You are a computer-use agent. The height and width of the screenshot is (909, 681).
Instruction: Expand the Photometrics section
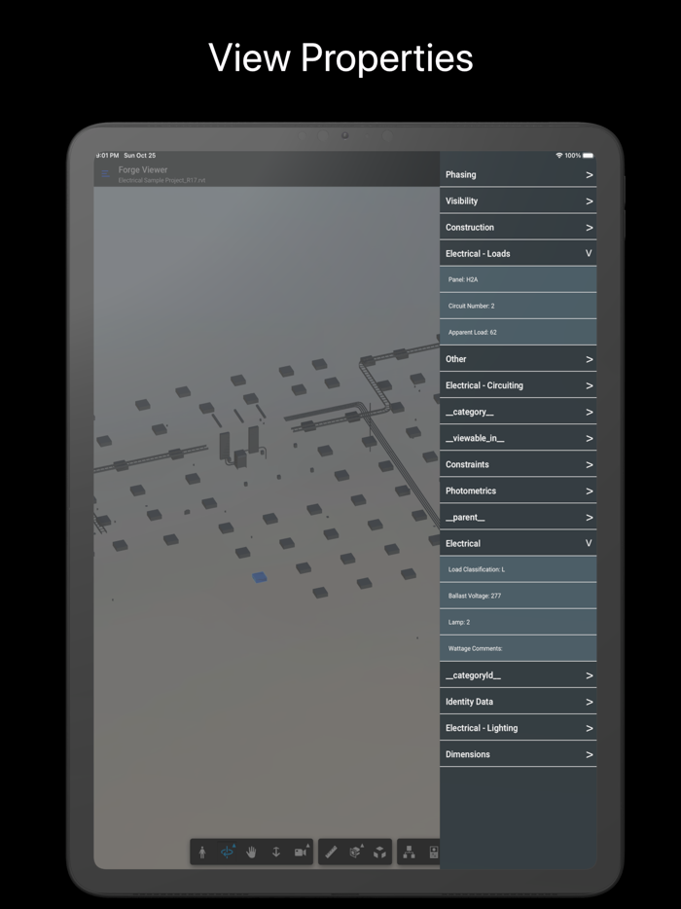point(519,491)
